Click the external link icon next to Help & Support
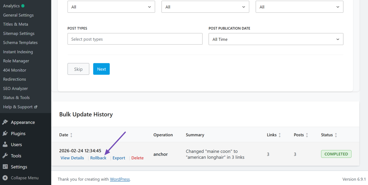This screenshot has height=185, width=368. [36, 107]
